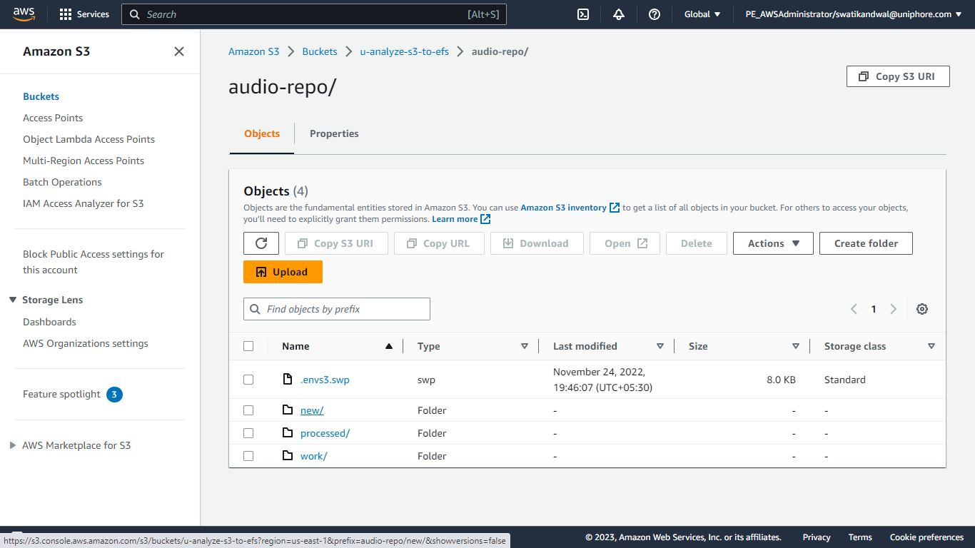Check the processed/ folder checkbox
Screen dimensions: 975x548
pyautogui.click(x=248, y=433)
